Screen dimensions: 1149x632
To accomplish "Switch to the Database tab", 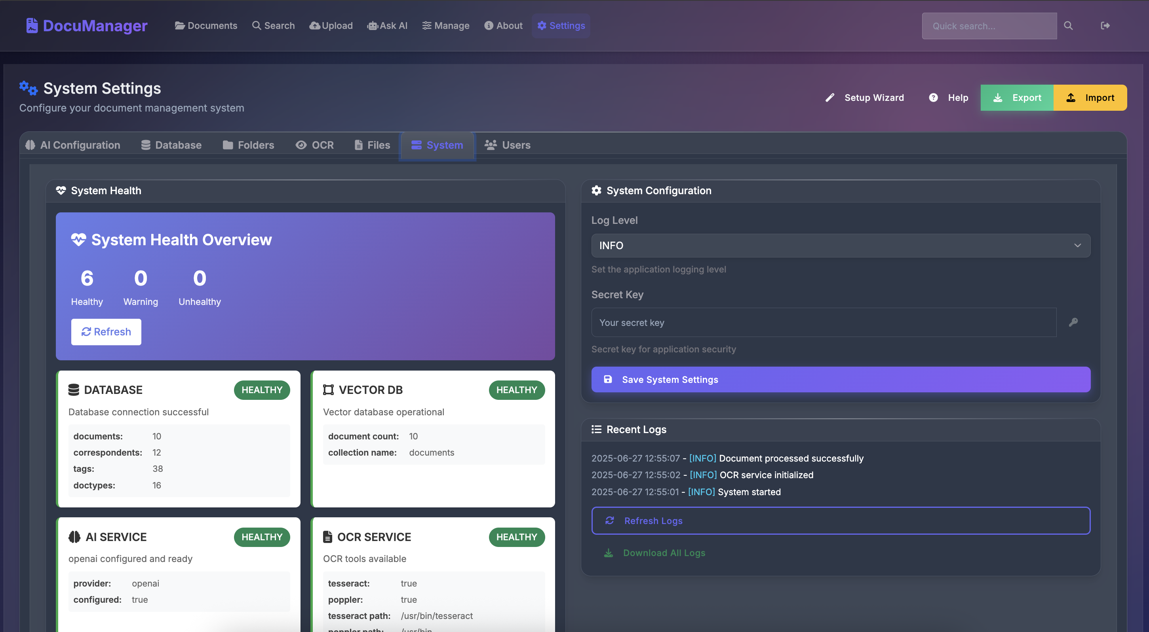I will [x=171, y=145].
